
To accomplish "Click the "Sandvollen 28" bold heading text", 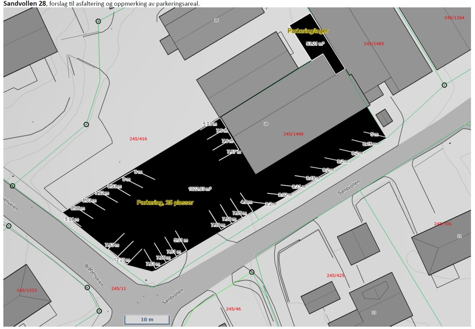I will click(x=25, y=4).
